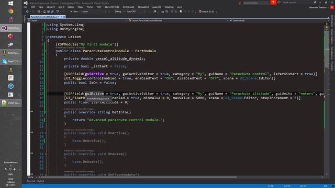Open the Error List panel tab
335x188 pixels.
click(31, 181)
